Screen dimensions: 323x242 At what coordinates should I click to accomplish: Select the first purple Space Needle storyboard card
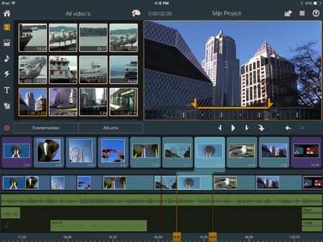(x=17, y=153)
